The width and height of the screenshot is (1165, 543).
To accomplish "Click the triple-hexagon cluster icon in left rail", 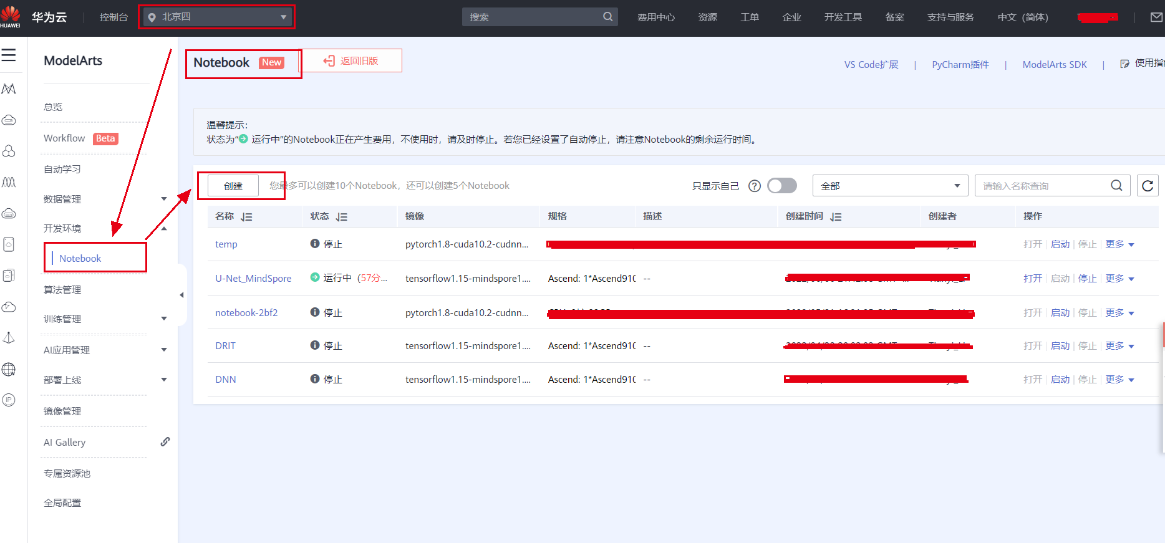I will click(9, 151).
